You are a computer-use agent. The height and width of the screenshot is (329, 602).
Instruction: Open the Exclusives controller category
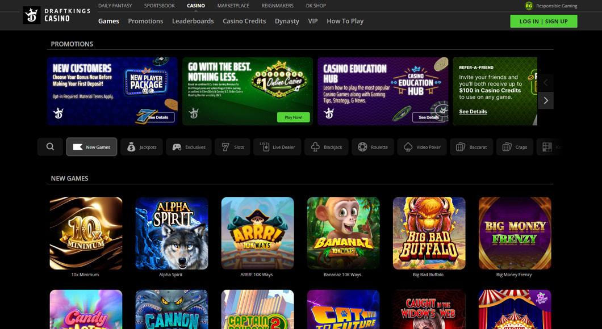point(189,147)
